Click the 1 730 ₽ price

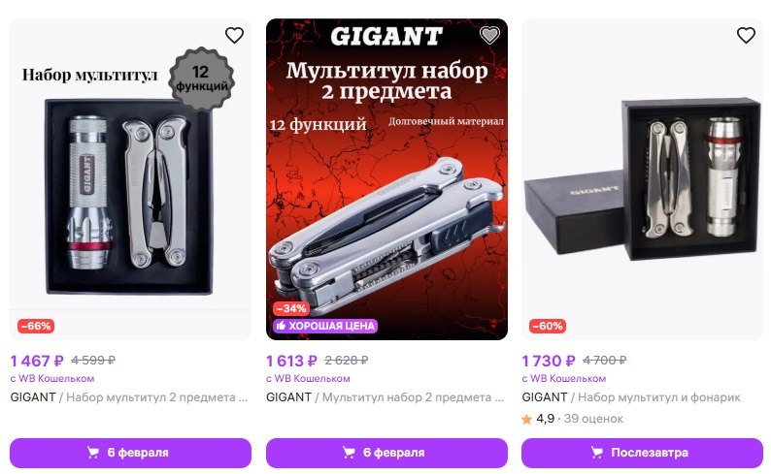(x=549, y=361)
